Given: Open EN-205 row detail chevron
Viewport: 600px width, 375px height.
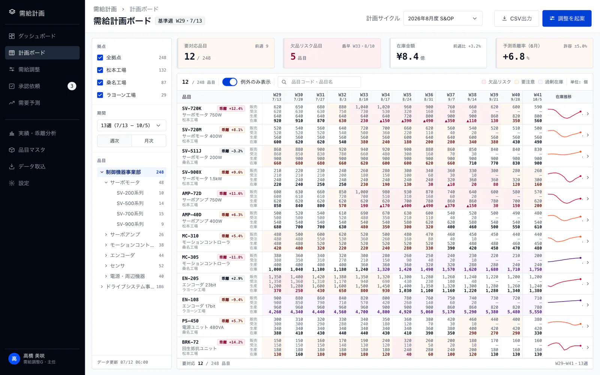Looking at the screenshot, I should 588,283.
